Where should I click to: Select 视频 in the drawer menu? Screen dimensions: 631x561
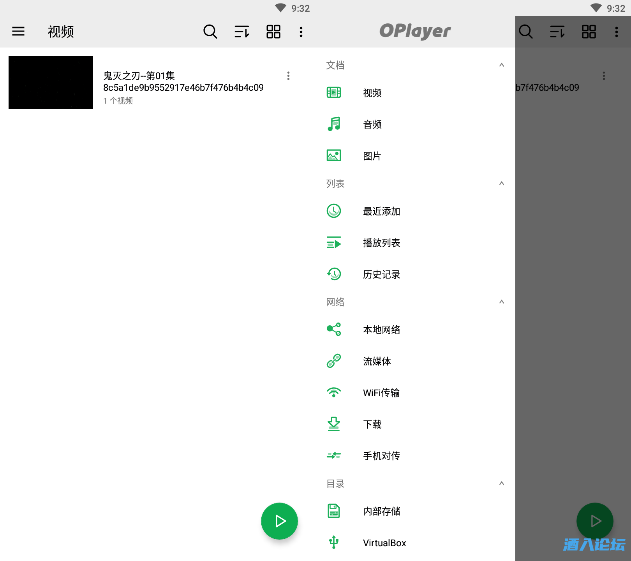click(372, 93)
